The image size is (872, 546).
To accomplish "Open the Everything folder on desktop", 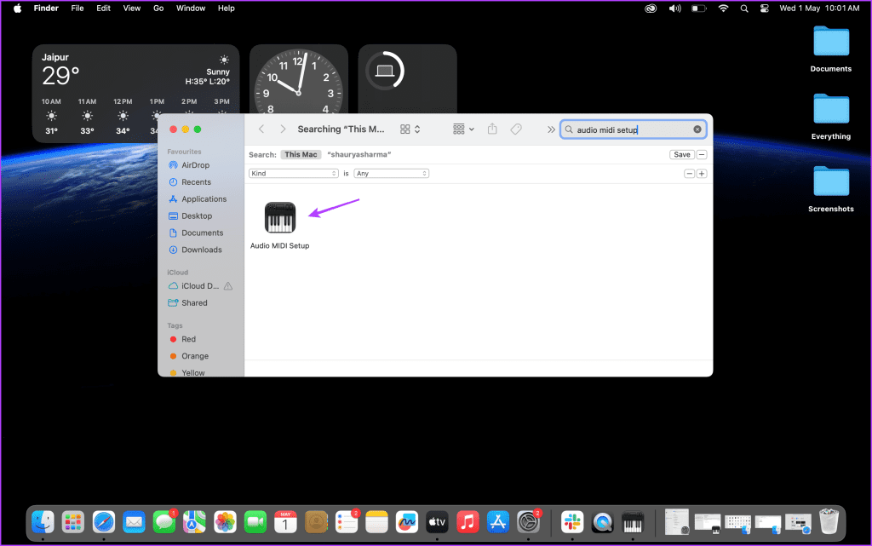I will 831,117.
